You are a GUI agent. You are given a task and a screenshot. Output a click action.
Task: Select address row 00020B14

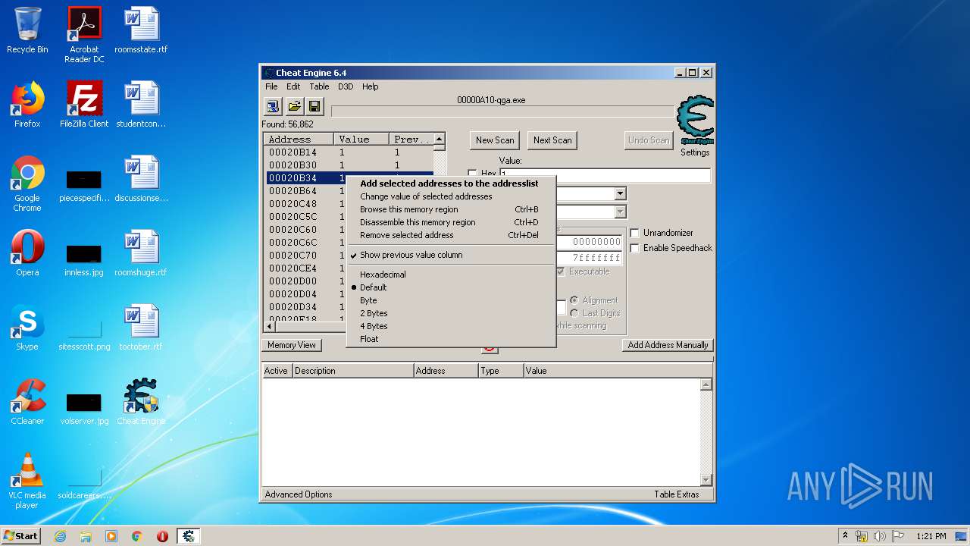pos(349,152)
